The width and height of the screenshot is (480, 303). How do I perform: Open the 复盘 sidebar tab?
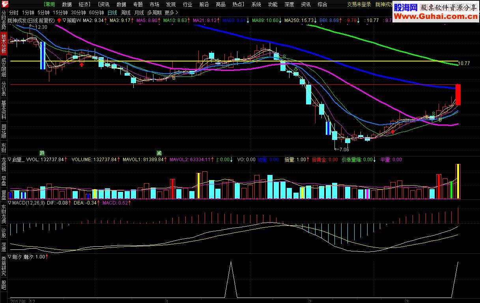[x=4, y=195]
